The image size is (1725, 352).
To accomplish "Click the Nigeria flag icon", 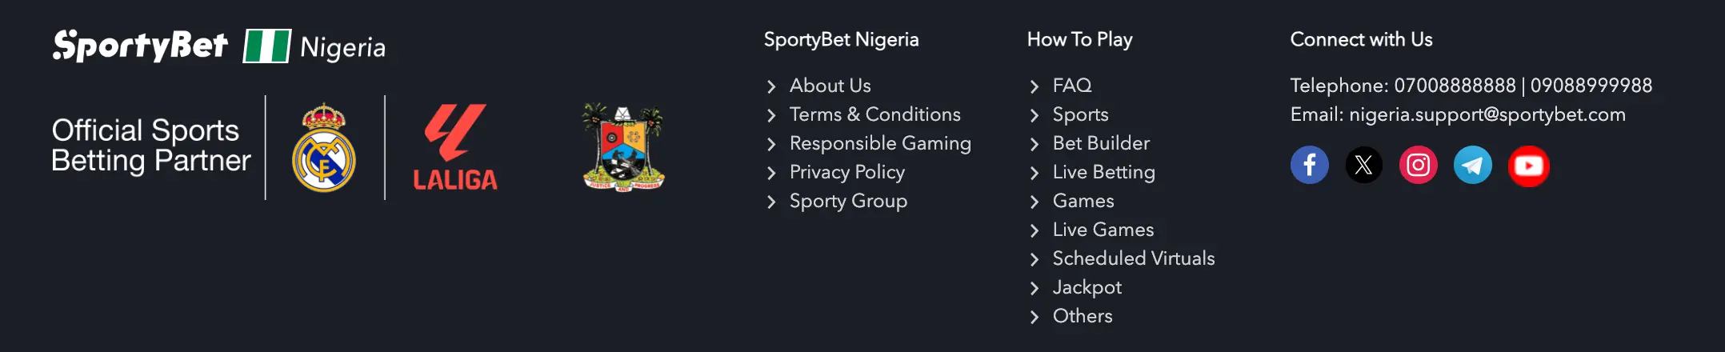I will tap(266, 46).
